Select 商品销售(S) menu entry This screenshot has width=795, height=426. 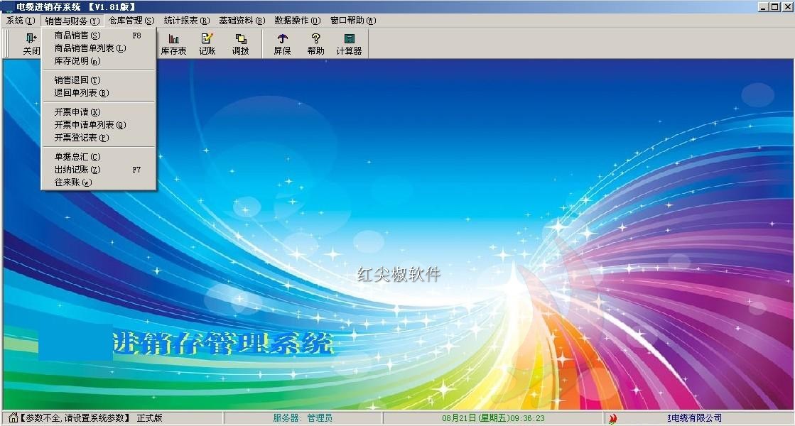tap(98, 35)
